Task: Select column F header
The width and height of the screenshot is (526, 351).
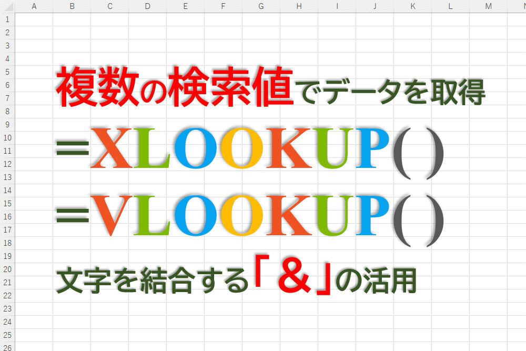Action: pyautogui.click(x=224, y=6)
